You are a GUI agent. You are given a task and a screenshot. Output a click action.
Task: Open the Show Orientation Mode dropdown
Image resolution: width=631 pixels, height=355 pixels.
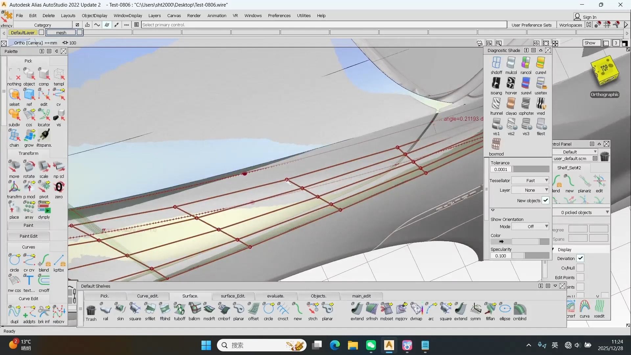tap(530, 226)
